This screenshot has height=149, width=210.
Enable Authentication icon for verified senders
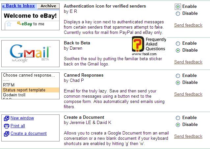[178, 7]
